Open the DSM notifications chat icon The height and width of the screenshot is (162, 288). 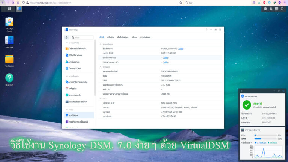(265, 9)
